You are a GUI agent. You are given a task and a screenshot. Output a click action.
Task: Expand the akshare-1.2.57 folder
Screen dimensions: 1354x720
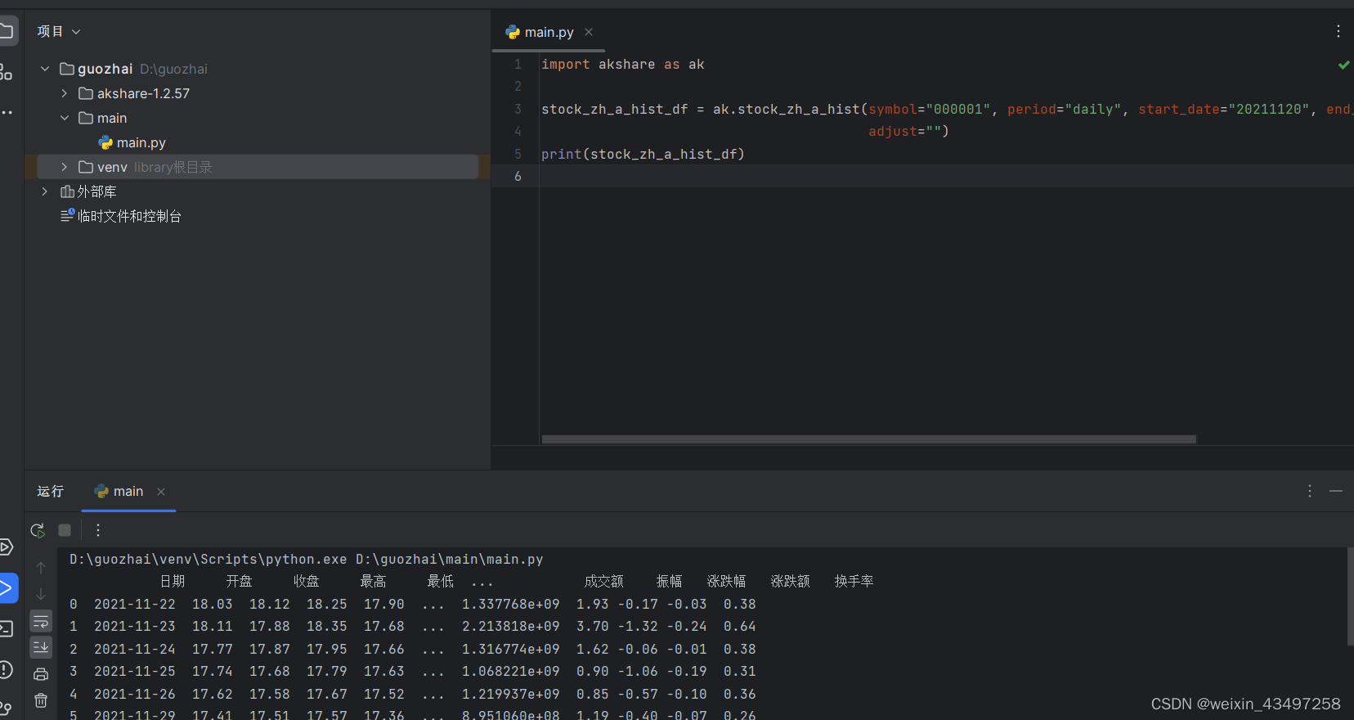65,93
